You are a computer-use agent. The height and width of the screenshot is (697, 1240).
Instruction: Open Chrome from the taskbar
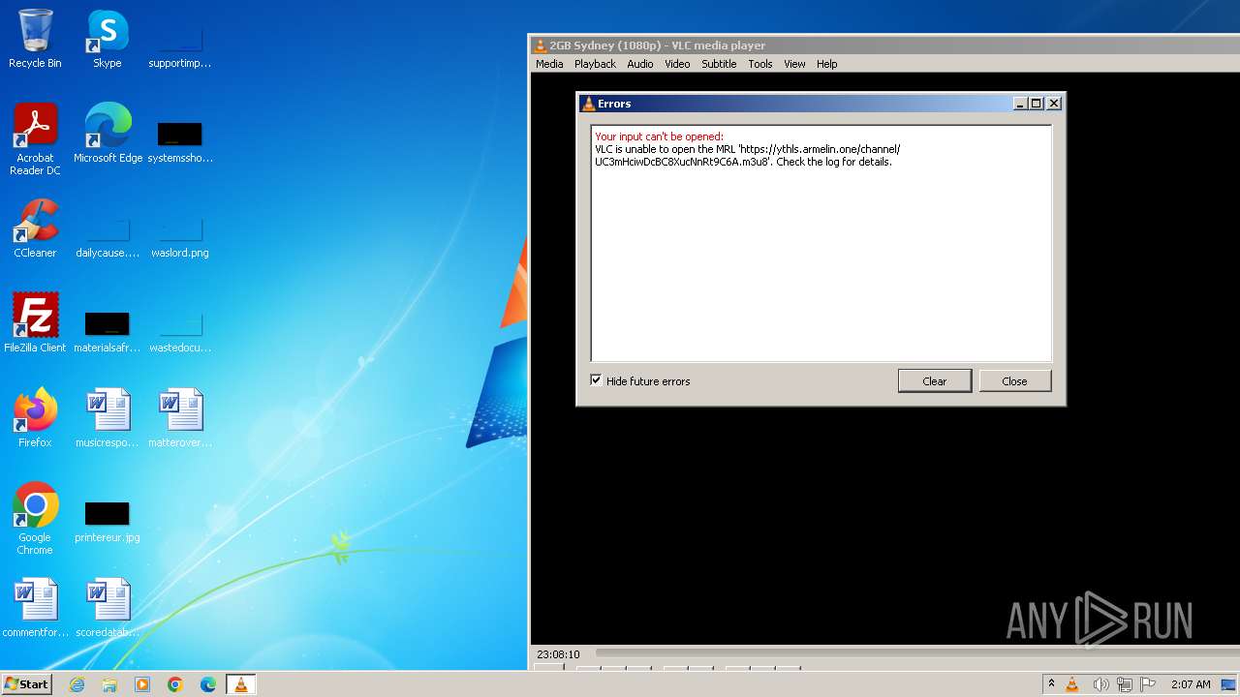pyautogui.click(x=175, y=684)
